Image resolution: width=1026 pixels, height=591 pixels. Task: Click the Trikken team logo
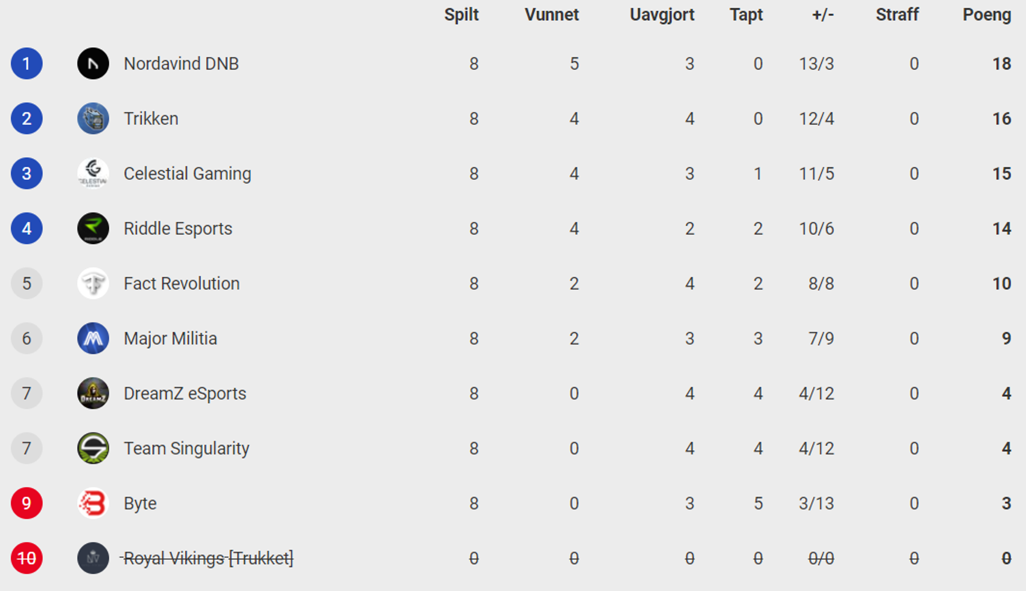coord(93,119)
